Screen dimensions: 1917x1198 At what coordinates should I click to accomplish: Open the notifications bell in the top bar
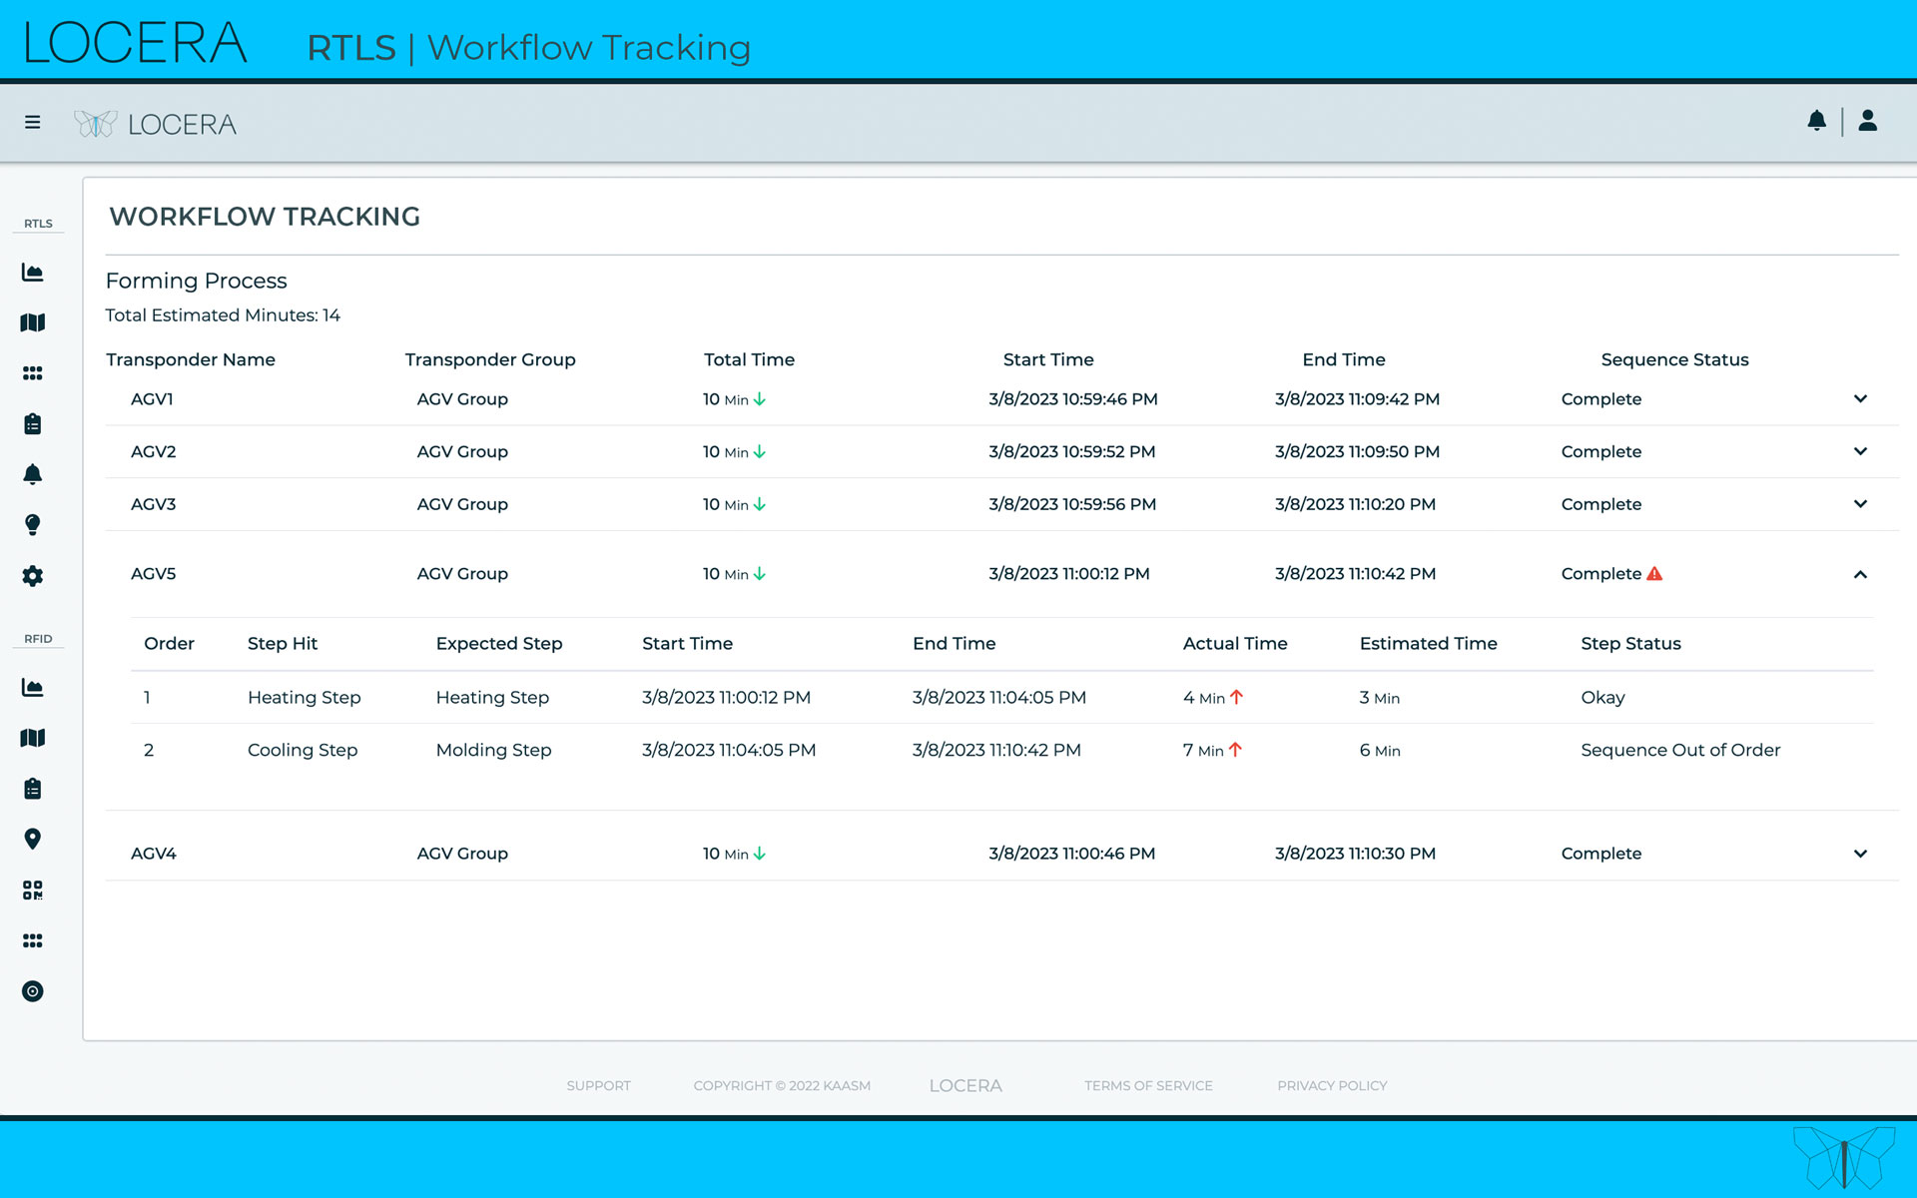(x=1817, y=121)
